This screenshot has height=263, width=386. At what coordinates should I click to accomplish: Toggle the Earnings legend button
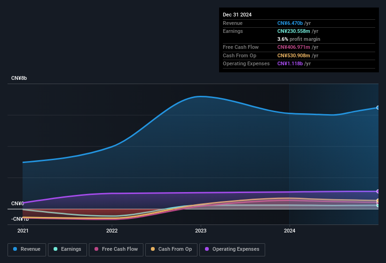67,249
